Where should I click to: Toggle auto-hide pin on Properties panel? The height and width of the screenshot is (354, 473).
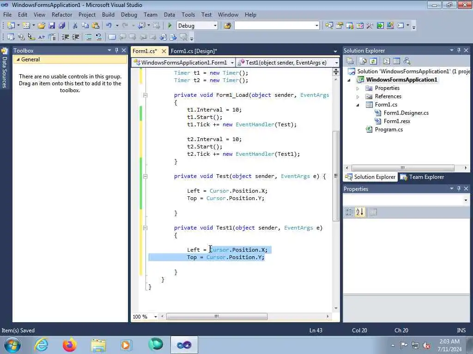[459, 189]
